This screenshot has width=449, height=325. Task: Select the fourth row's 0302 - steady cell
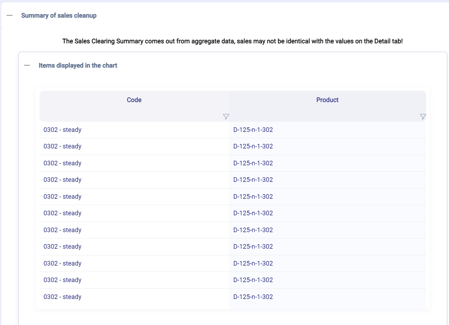point(62,180)
